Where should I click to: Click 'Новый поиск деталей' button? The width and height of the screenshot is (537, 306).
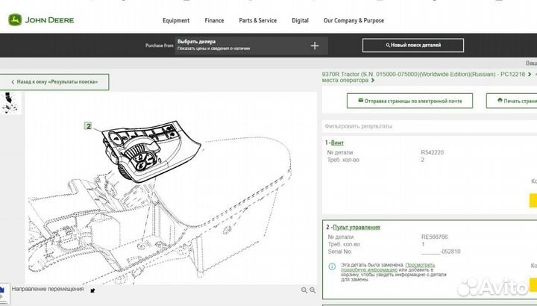(412, 46)
